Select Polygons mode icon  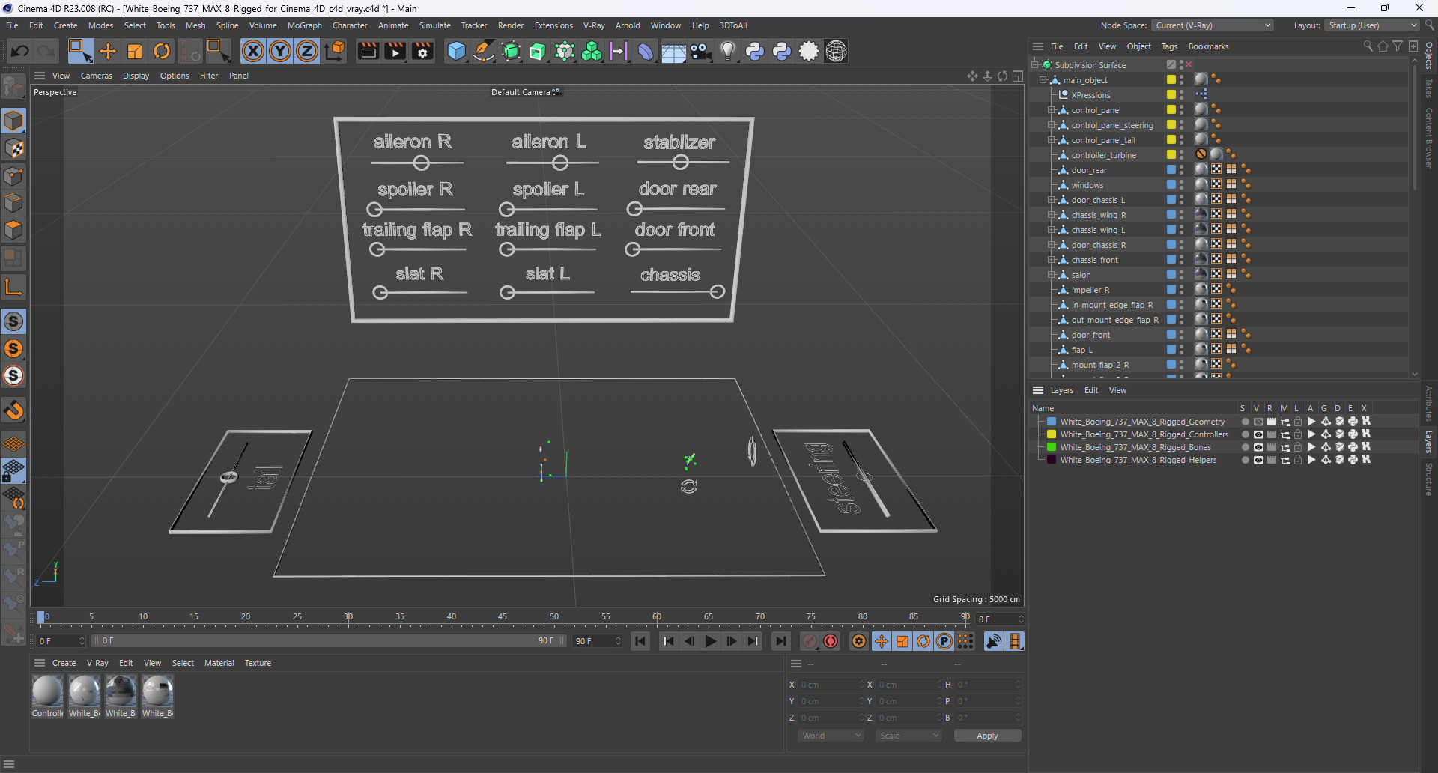click(x=13, y=230)
